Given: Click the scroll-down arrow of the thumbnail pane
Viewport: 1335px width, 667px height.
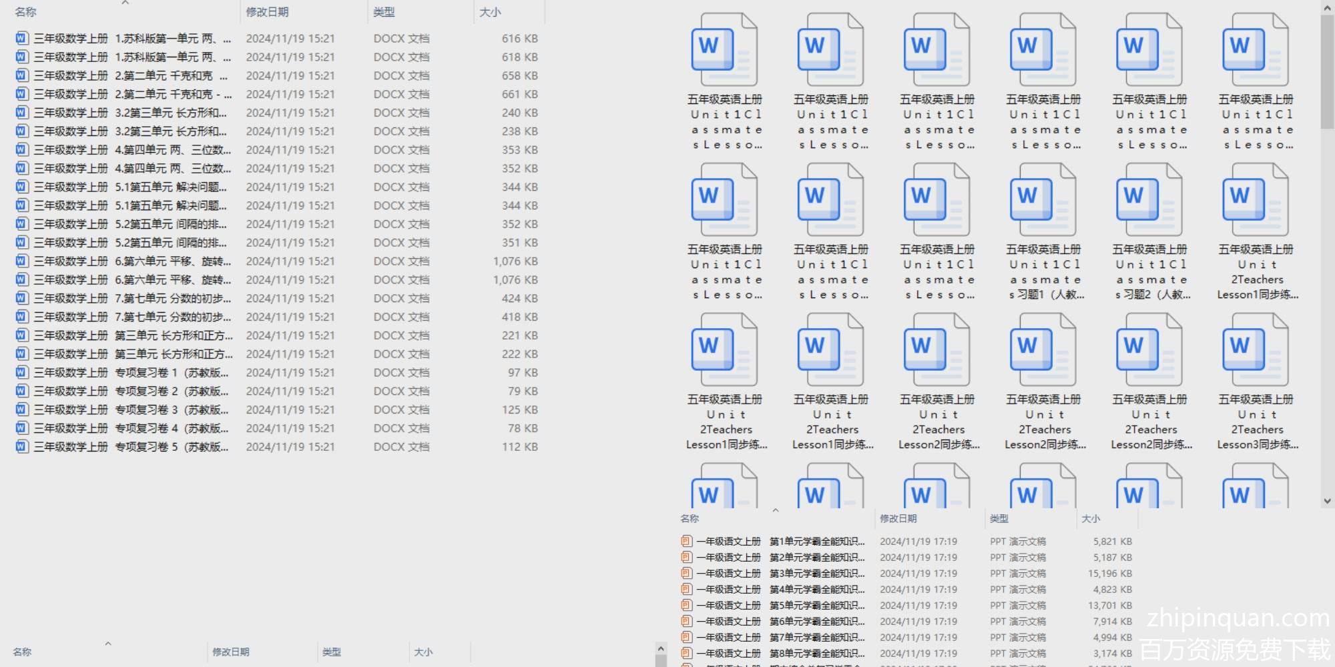Looking at the screenshot, I should pyautogui.click(x=1327, y=501).
